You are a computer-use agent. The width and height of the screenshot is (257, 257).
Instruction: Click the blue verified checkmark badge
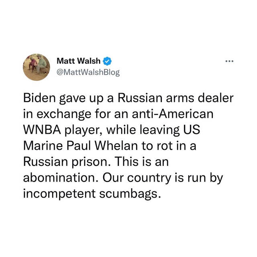[107, 61]
